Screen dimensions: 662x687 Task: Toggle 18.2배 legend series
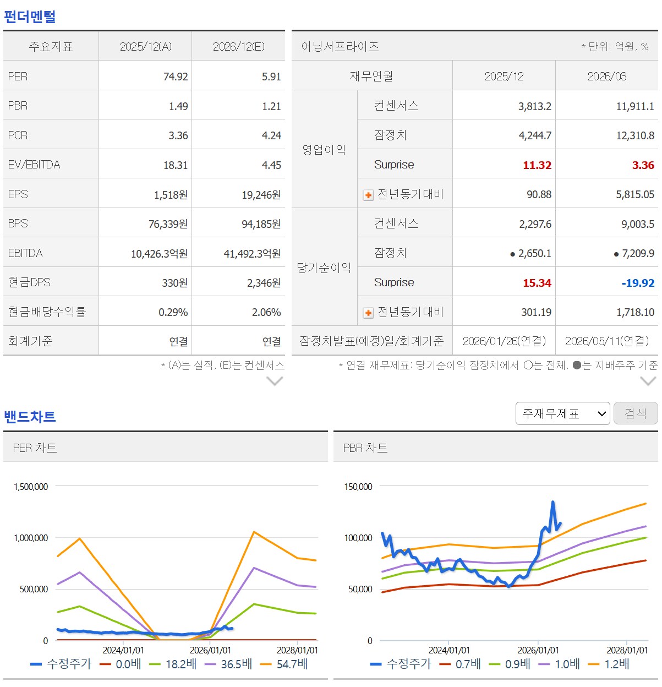click(173, 664)
